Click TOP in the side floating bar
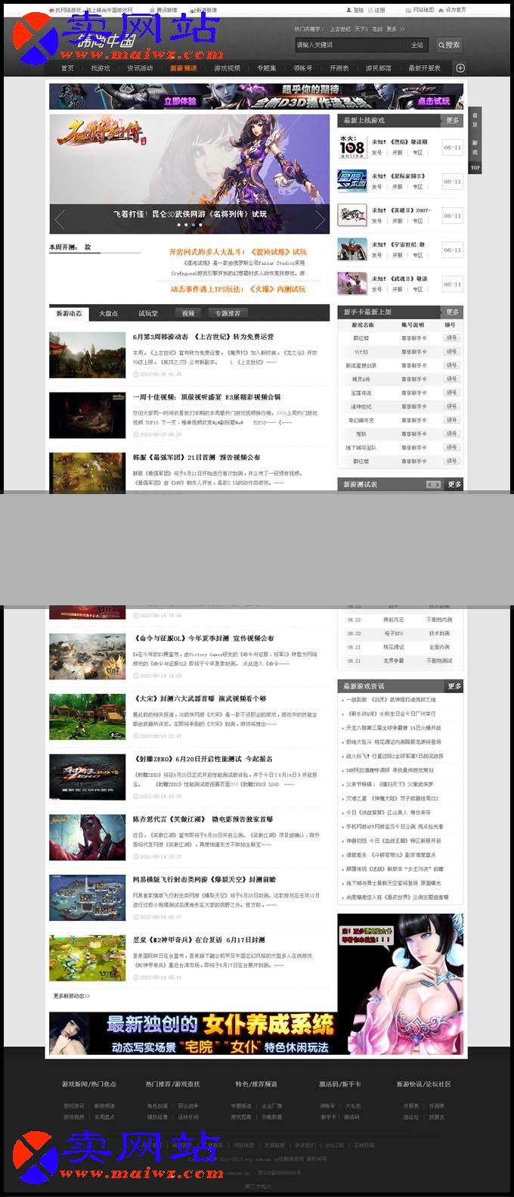 tap(475, 167)
